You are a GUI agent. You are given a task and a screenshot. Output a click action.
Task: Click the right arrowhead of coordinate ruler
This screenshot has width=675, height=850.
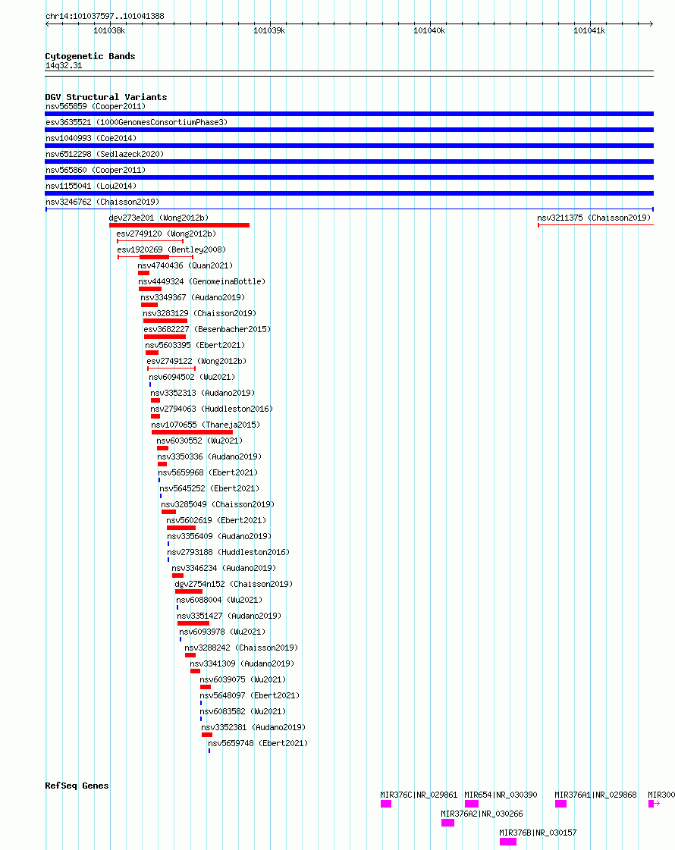(651, 24)
